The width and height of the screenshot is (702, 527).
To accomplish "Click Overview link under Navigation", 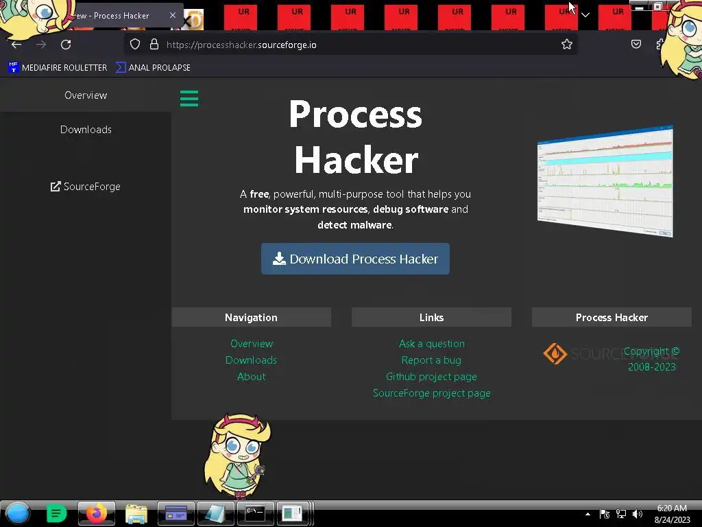I will click(251, 344).
